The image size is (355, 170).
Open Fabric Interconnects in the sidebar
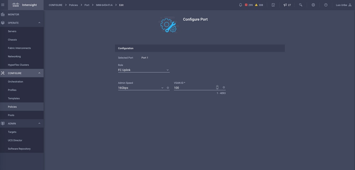point(22,48)
